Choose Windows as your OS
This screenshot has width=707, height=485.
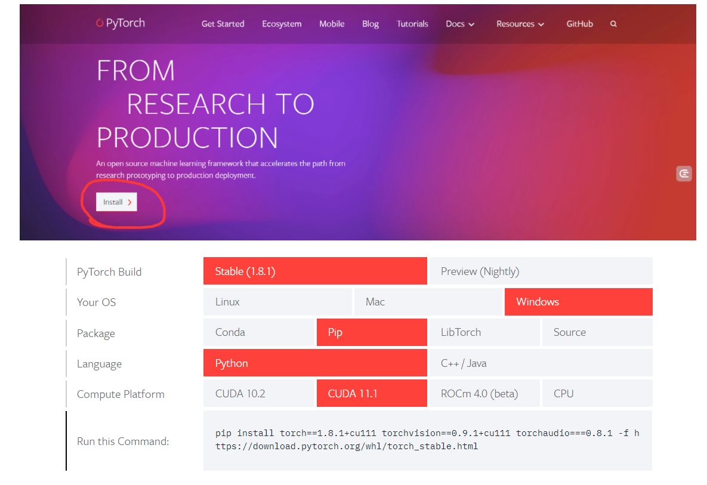[579, 301]
